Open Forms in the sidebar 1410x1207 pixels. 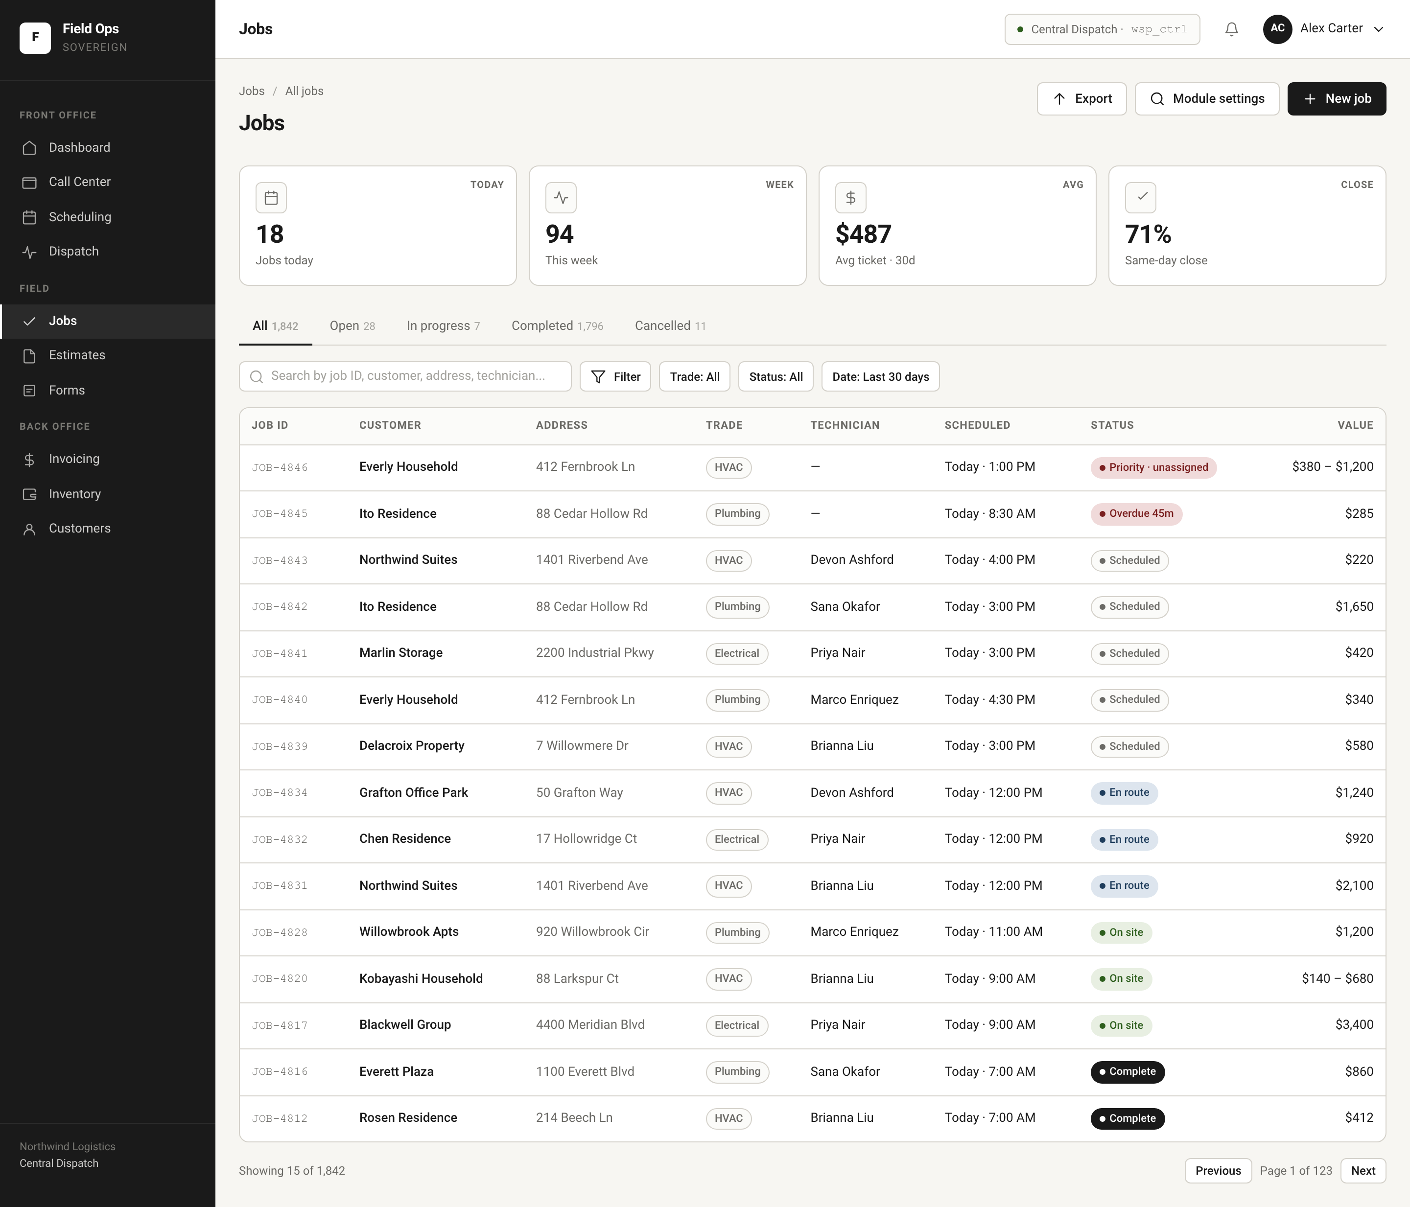pos(108,391)
